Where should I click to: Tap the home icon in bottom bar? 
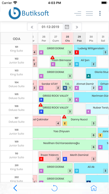pos(94,188)
